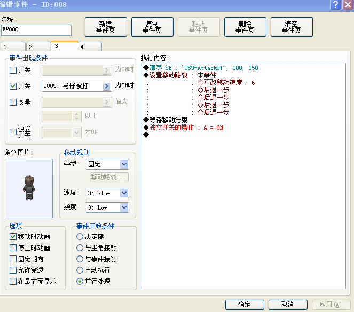Viewport: 354px width, 312px height.
Task: Select the 等待移动结束 command line
Action: point(166,119)
